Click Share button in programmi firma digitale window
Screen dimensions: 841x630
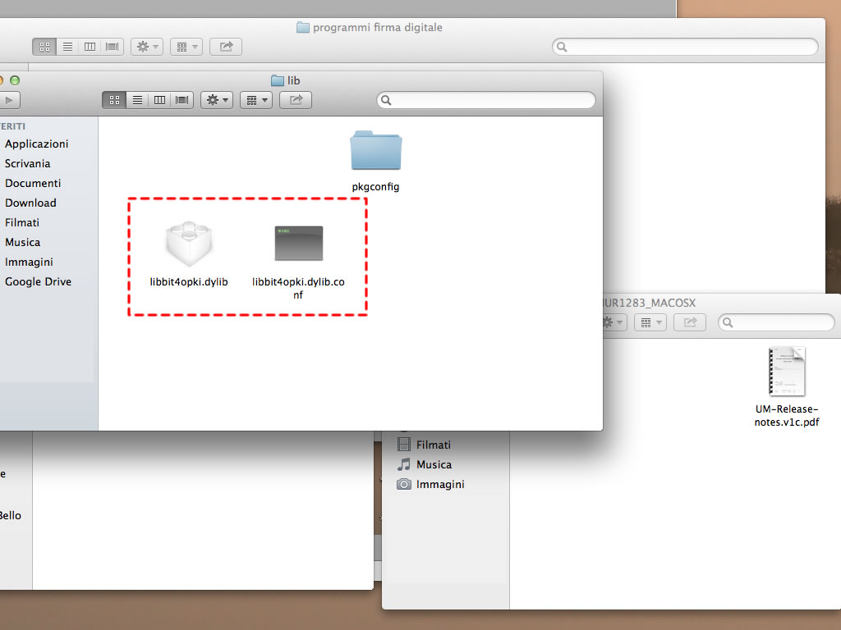pyautogui.click(x=226, y=47)
